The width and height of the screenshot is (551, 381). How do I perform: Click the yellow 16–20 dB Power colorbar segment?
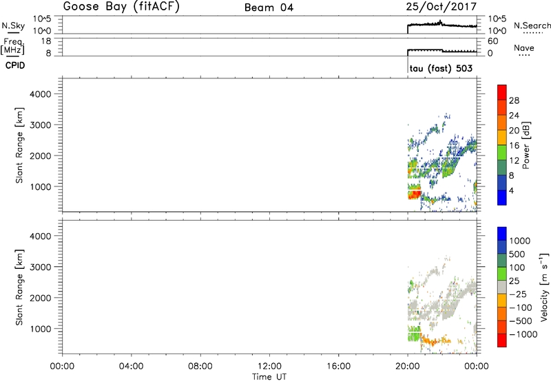(502, 137)
